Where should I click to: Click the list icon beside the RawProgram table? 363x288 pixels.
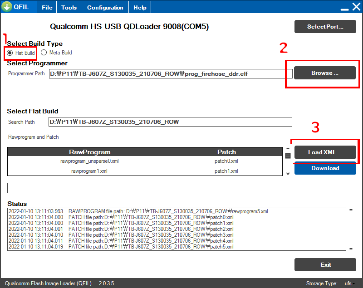point(288,156)
